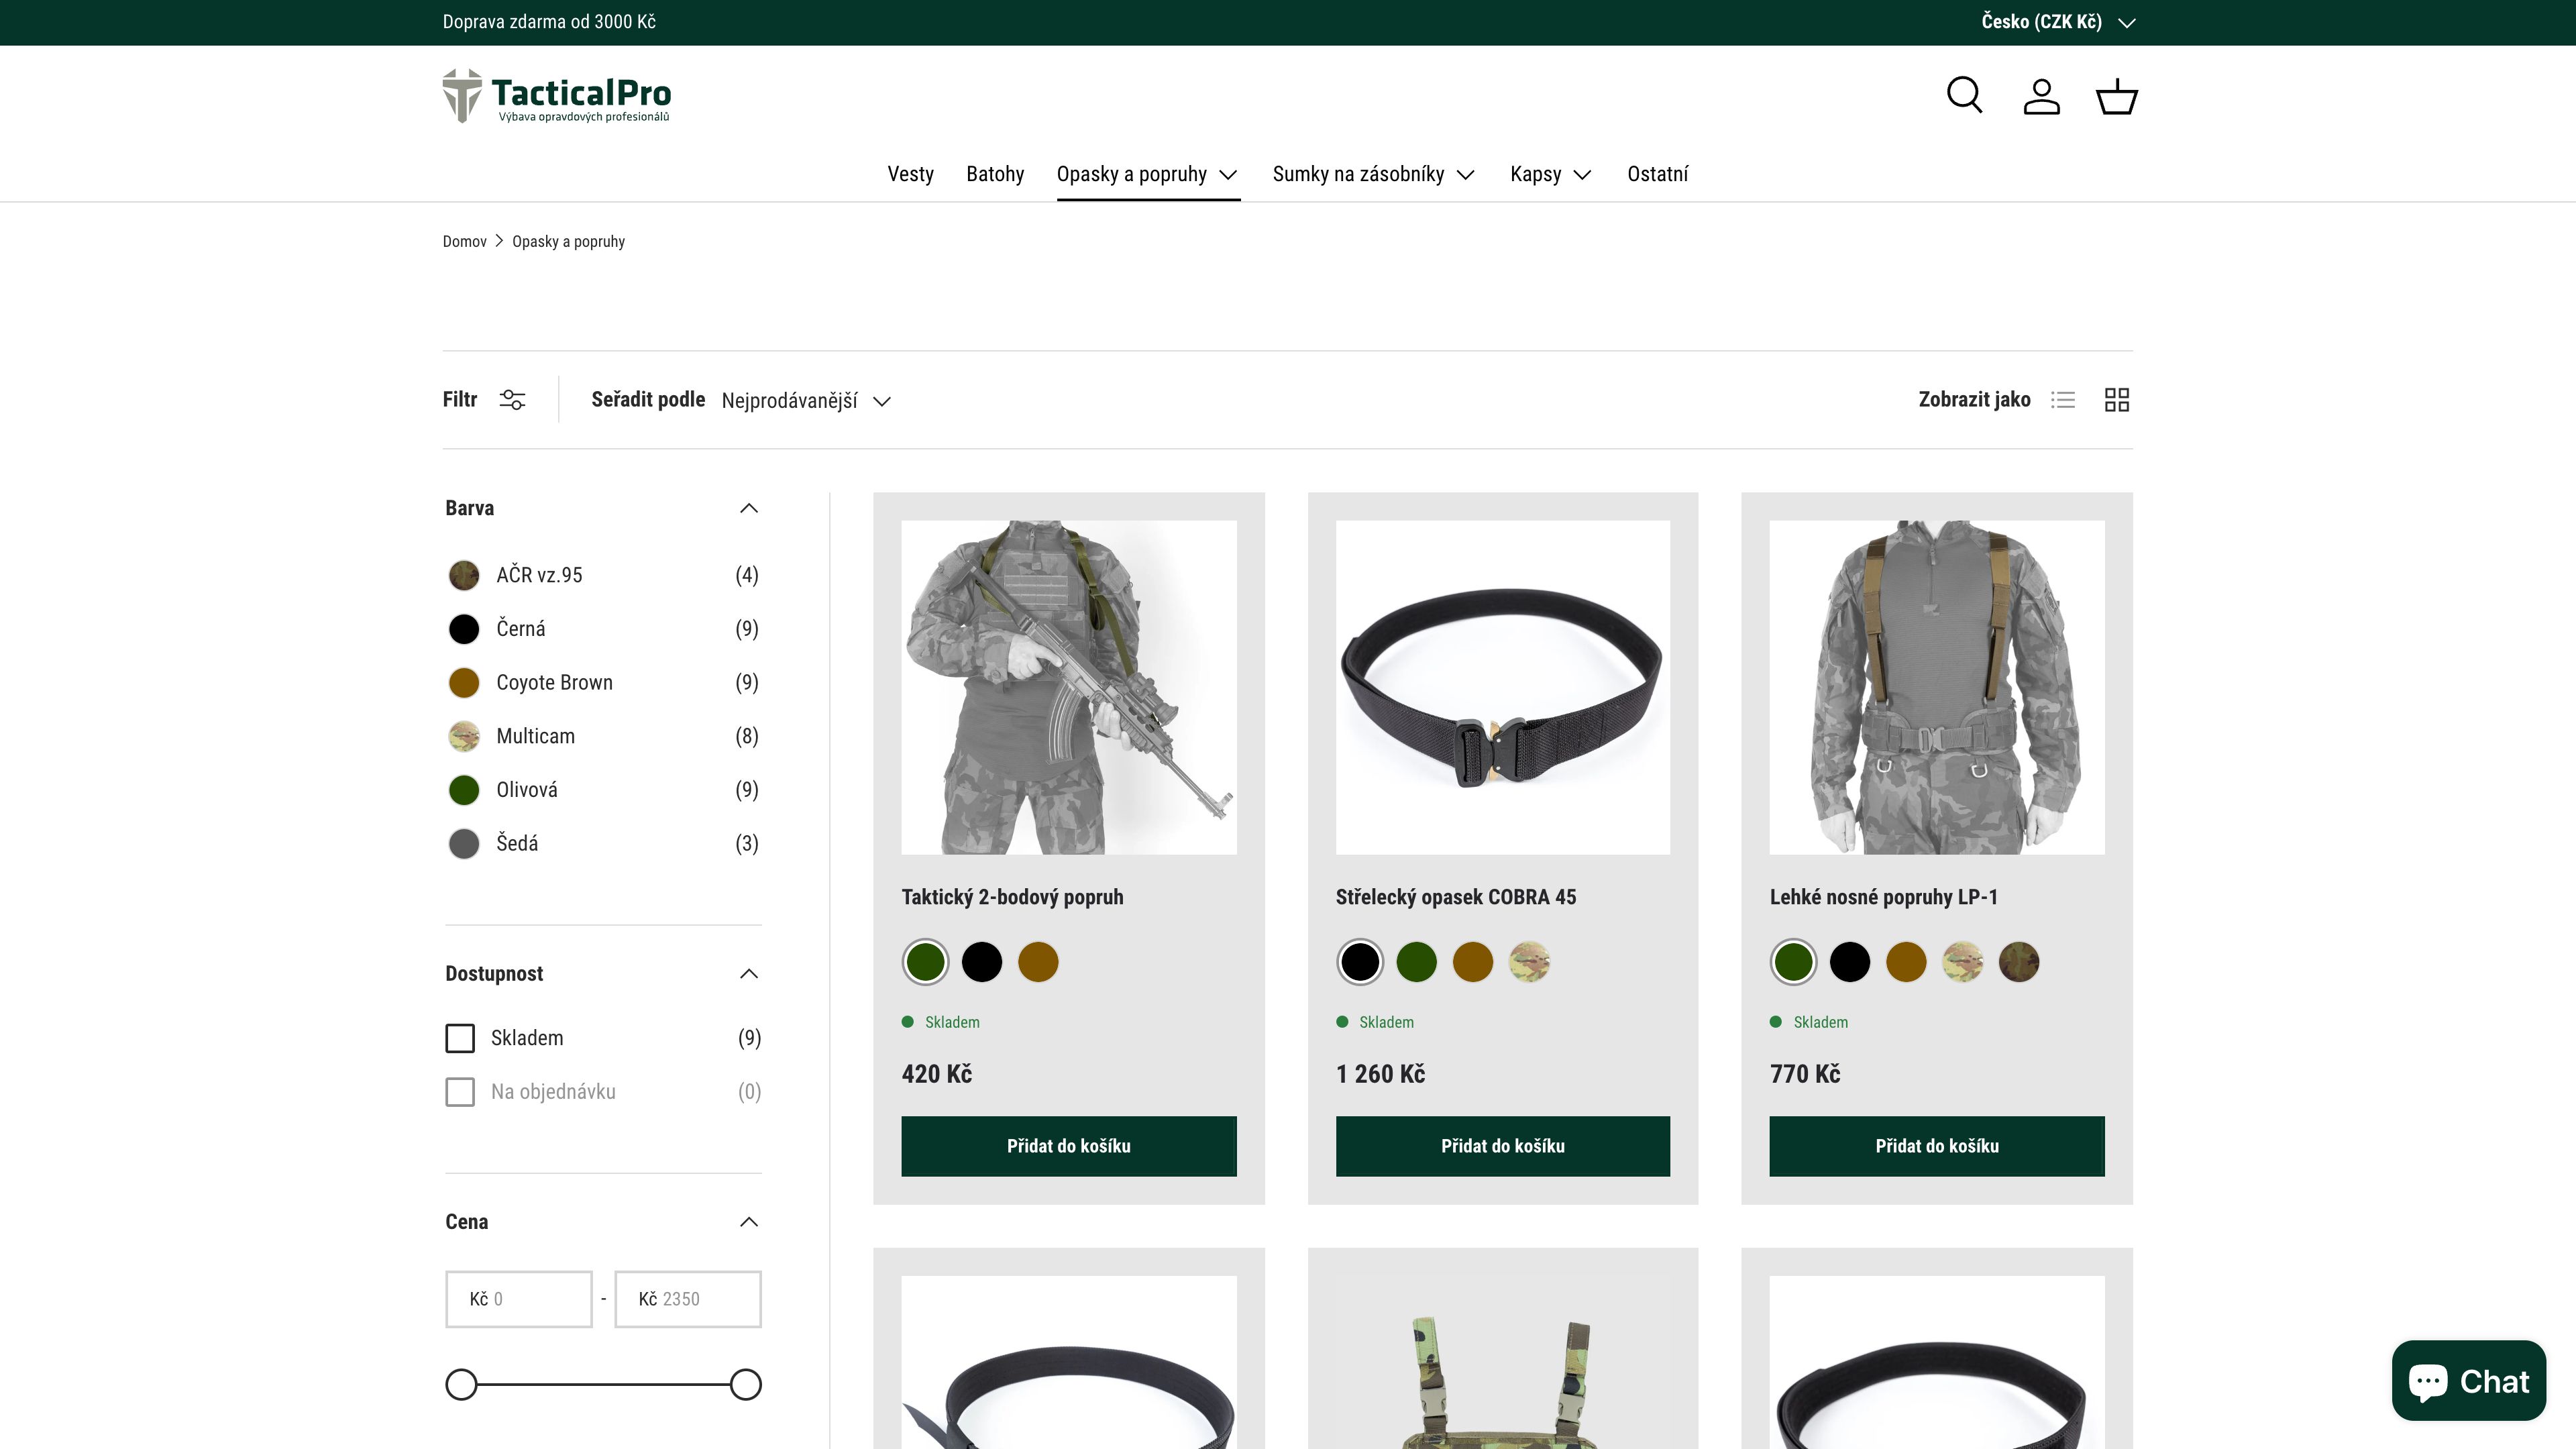Image resolution: width=2576 pixels, height=1449 pixels.
Task: Switch to list view layout icon
Action: coord(2063,400)
